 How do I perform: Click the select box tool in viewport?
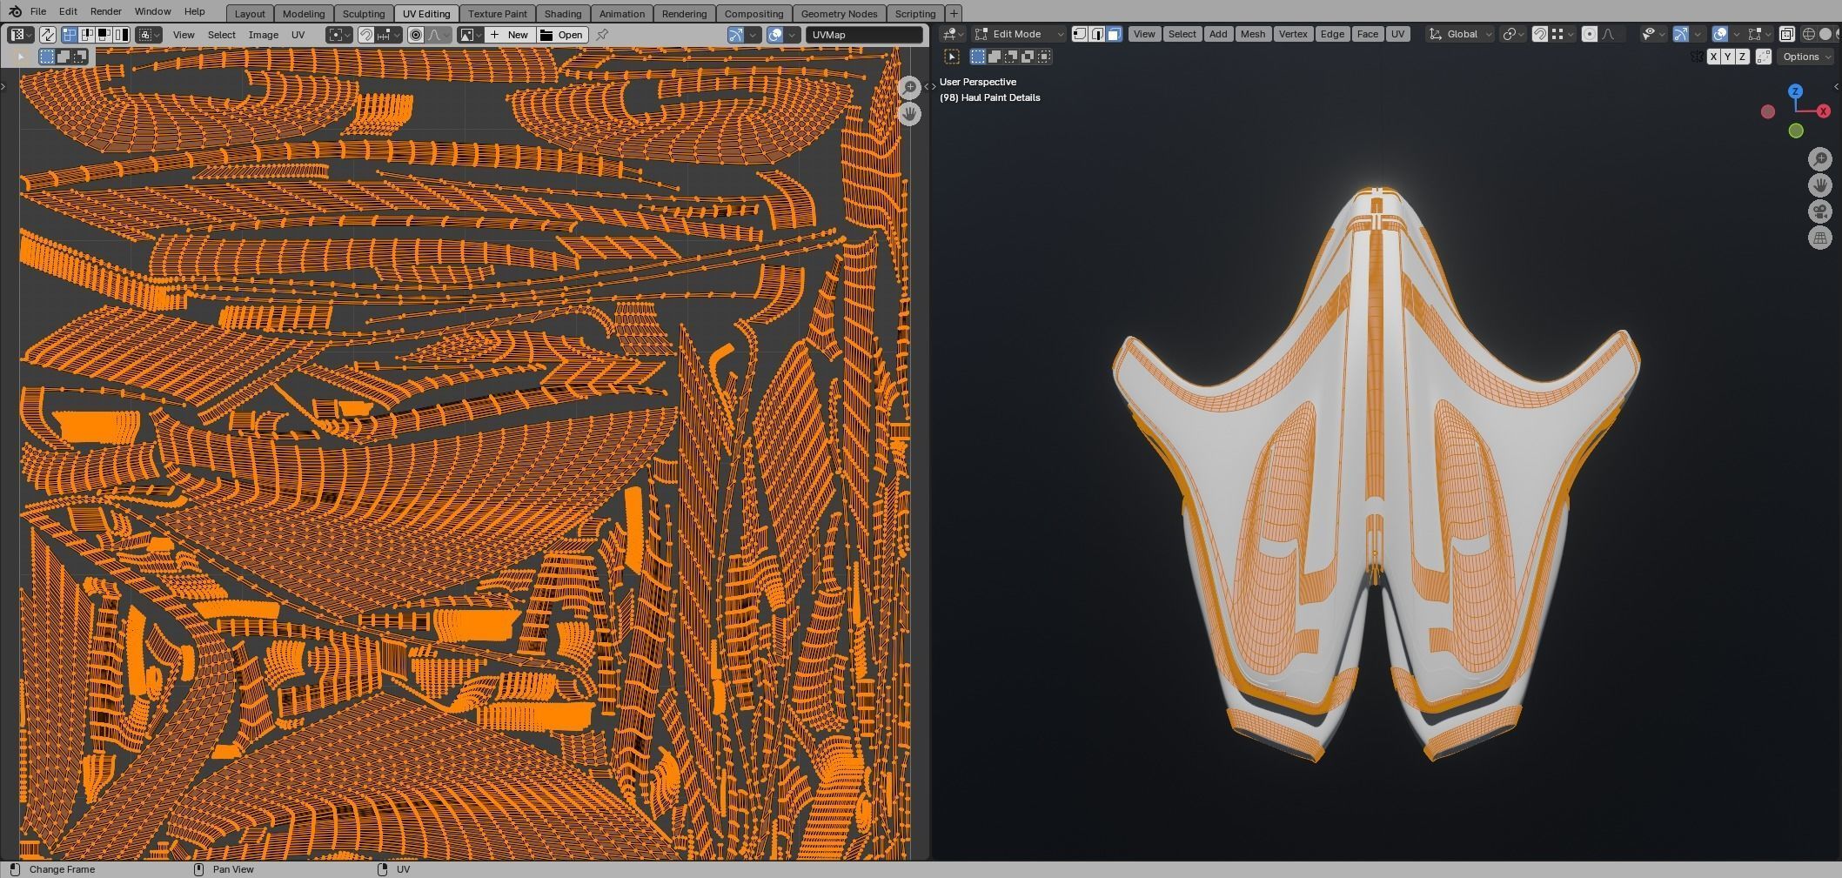(x=952, y=57)
